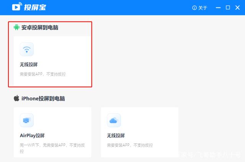This screenshot has height=162, width=245.
Task: Click the 投屏宝 app logo
Action: 29,7
